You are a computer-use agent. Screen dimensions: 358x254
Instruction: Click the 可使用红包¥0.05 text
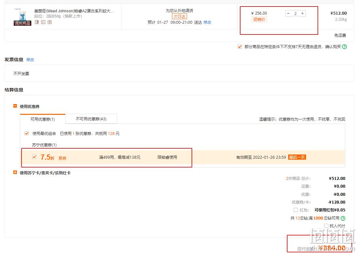click(330, 210)
